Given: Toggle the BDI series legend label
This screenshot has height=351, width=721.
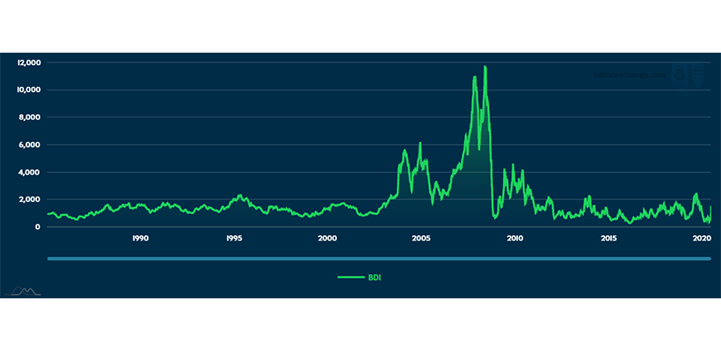Looking at the screenshot, I should pos(375,277).
